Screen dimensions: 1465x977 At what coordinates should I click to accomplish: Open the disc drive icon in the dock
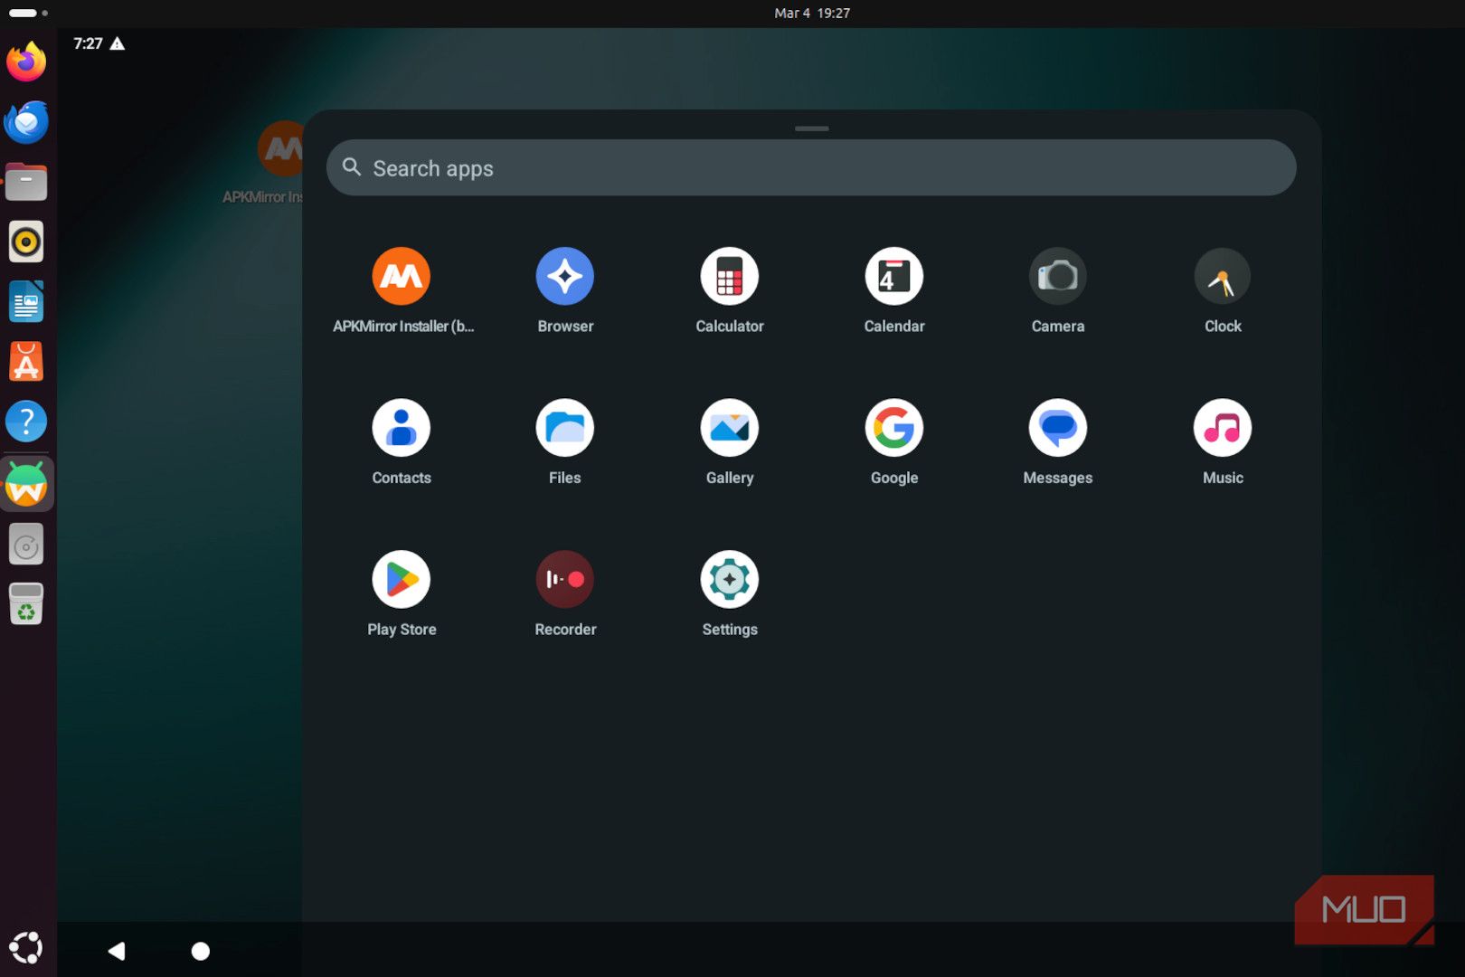coord(26,545)
